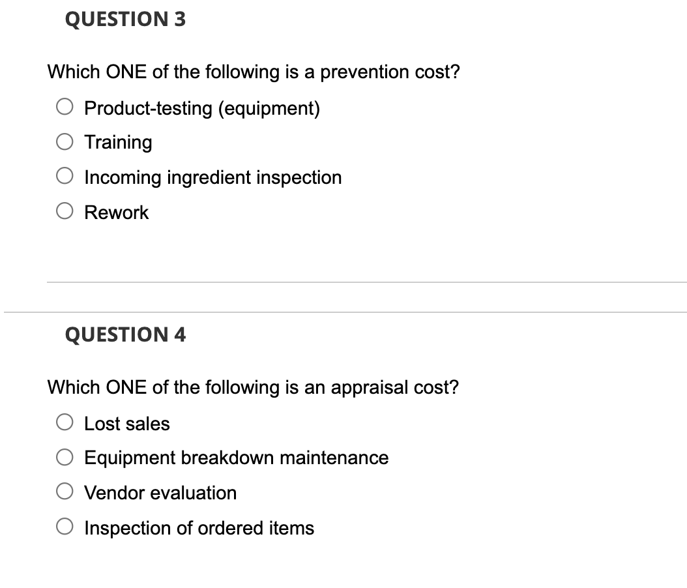Click the Product-testing (equipment) label text
This screenshot has height=588, width=687.
(x=202, y=108)
